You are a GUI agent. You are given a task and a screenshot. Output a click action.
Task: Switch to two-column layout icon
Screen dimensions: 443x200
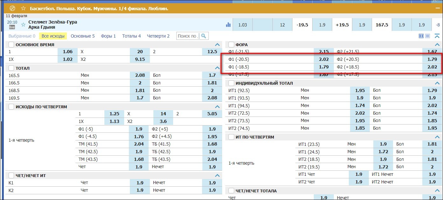click(x=421, y=36)
